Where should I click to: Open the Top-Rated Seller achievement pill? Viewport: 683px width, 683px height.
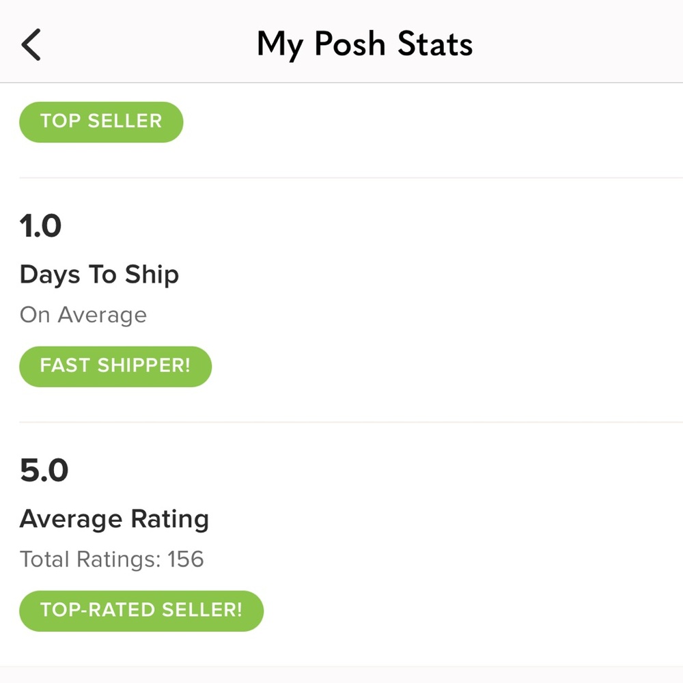141,611
